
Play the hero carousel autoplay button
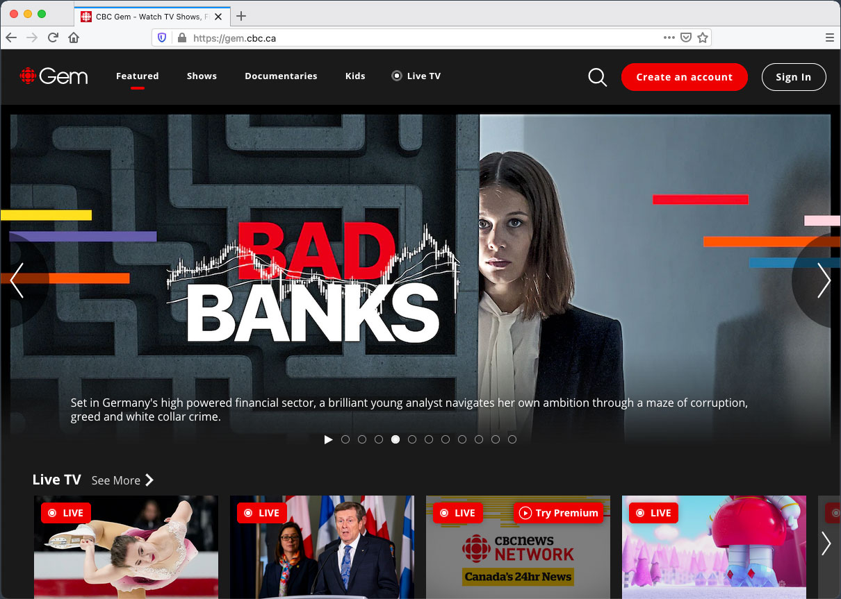329,439
